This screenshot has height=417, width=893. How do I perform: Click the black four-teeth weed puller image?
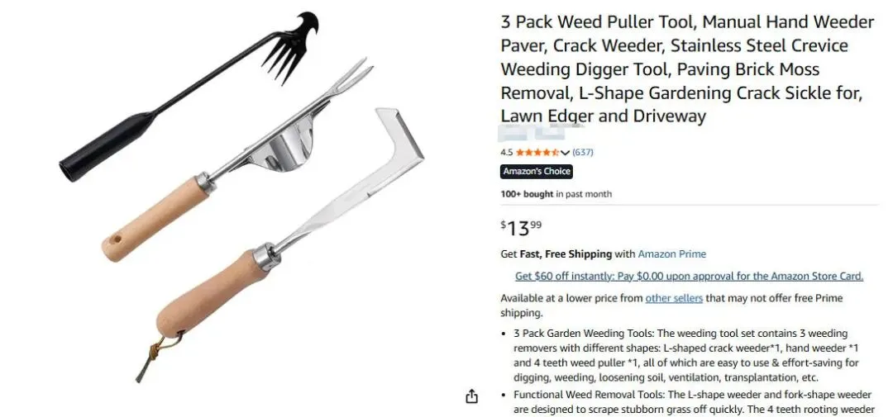tap(188, 95)
